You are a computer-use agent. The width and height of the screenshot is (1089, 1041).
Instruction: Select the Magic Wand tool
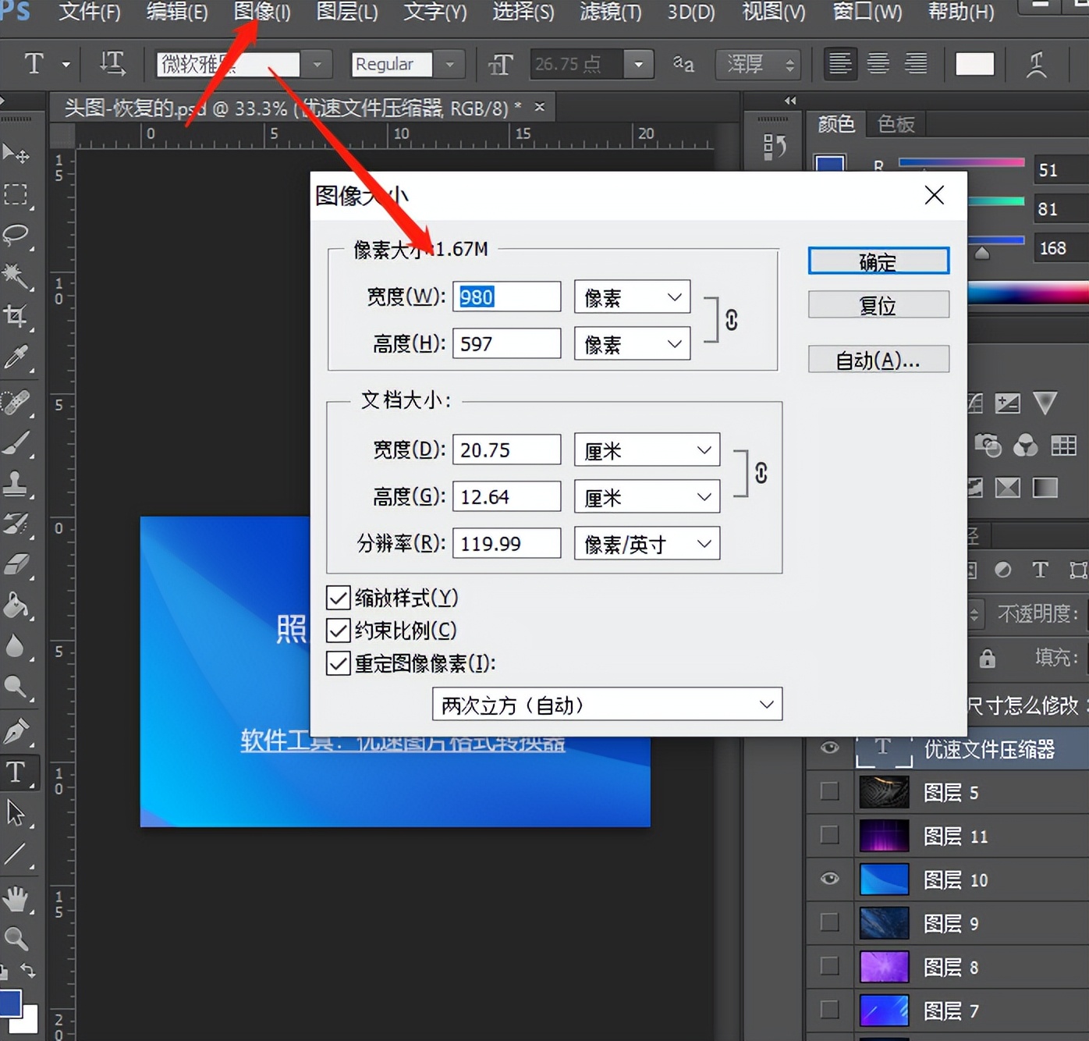16,275
